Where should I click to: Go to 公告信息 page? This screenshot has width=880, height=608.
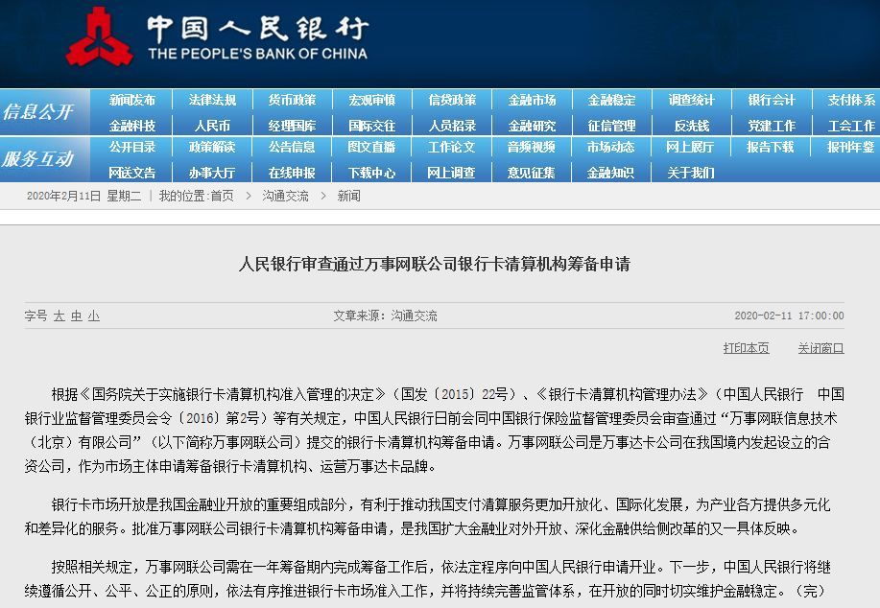click(x=292, y=148)
